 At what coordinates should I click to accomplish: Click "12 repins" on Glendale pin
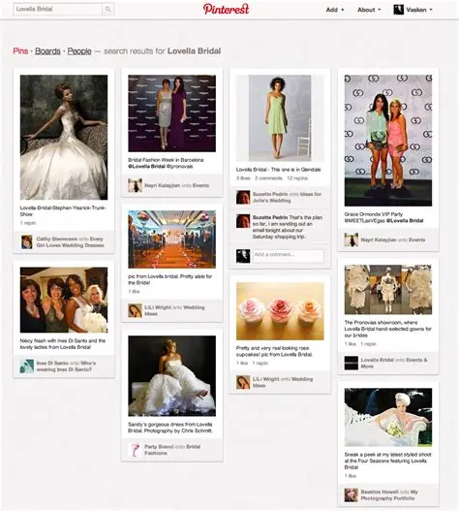(x=297, y=178)
